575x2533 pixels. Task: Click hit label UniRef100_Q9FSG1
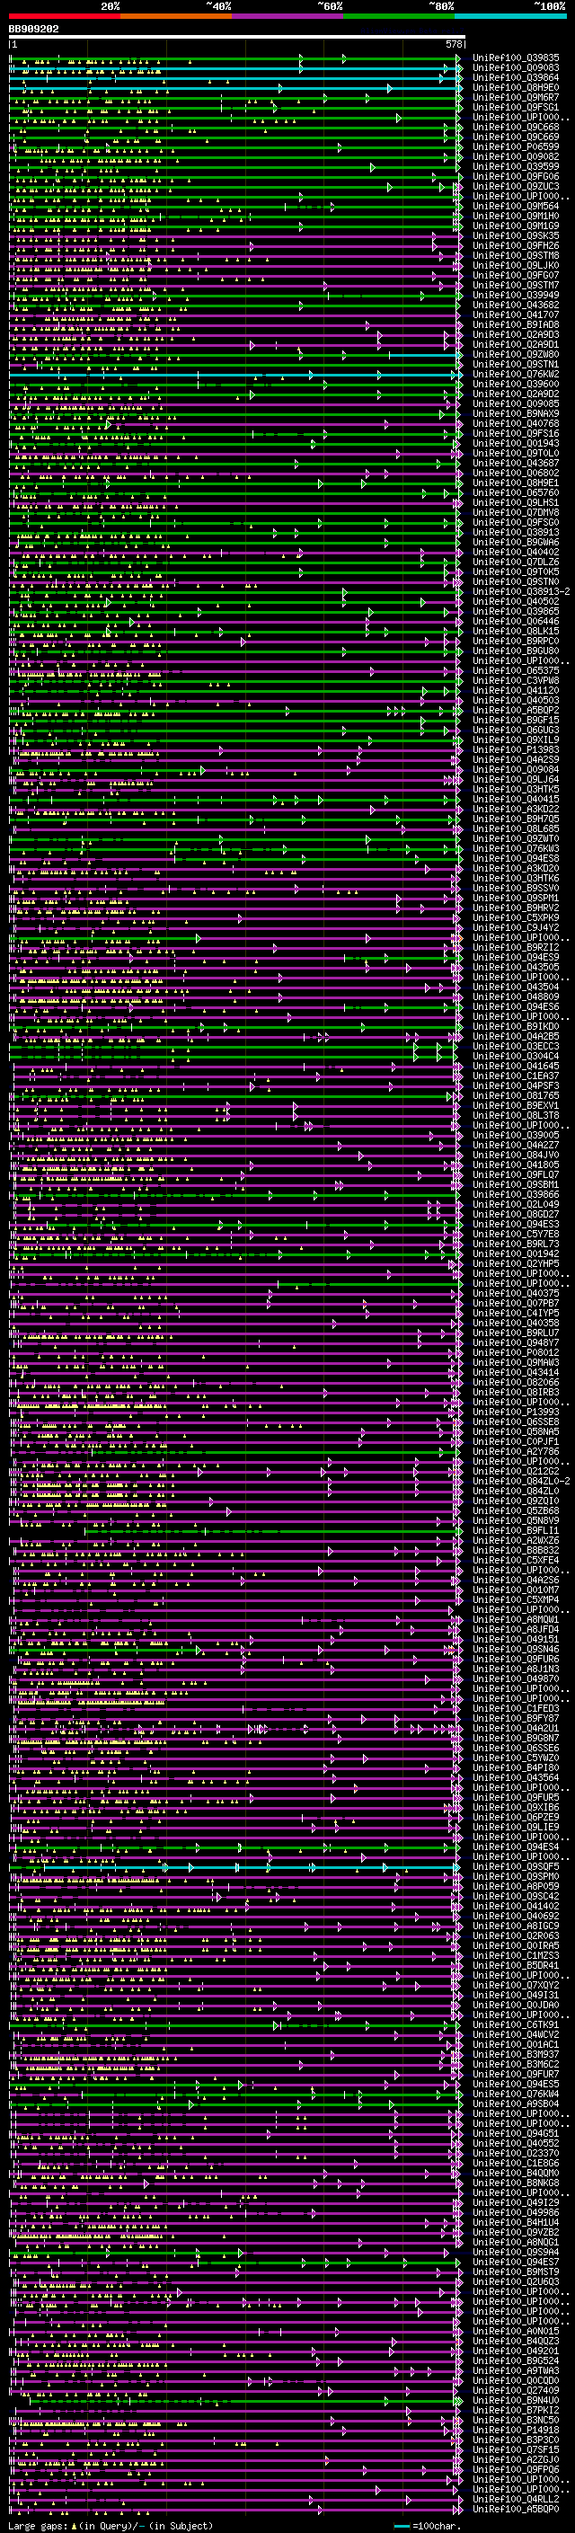pyautogui.click(x=516, y=107)
